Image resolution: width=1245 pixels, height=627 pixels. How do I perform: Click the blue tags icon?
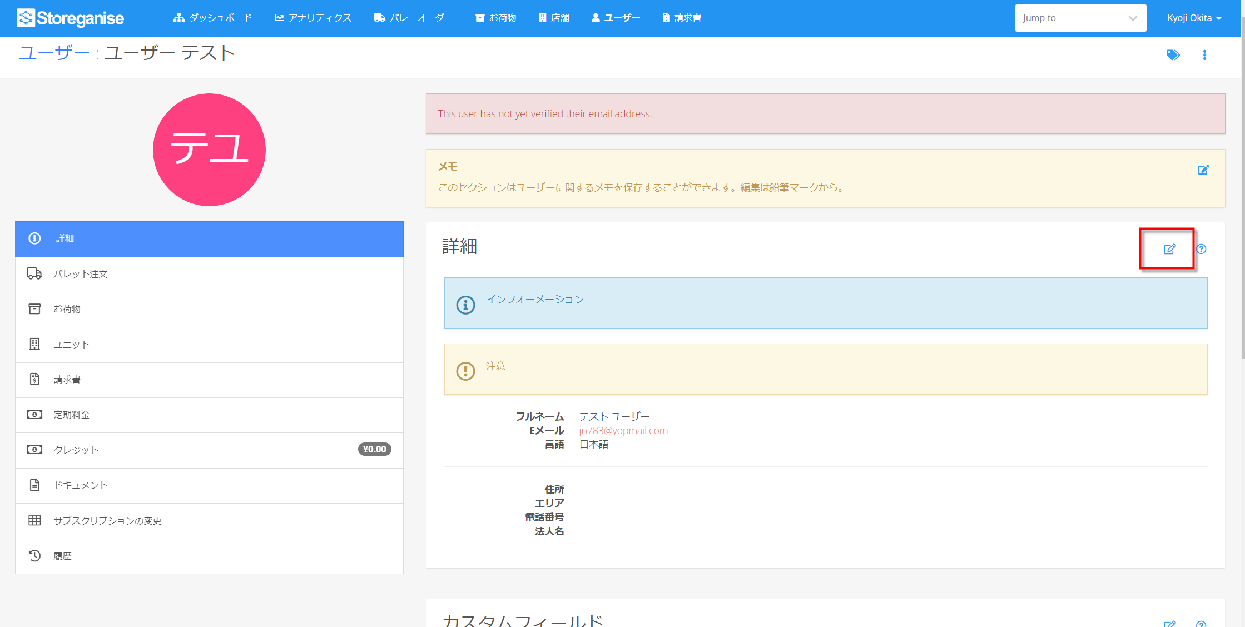tap(1173, 54)
